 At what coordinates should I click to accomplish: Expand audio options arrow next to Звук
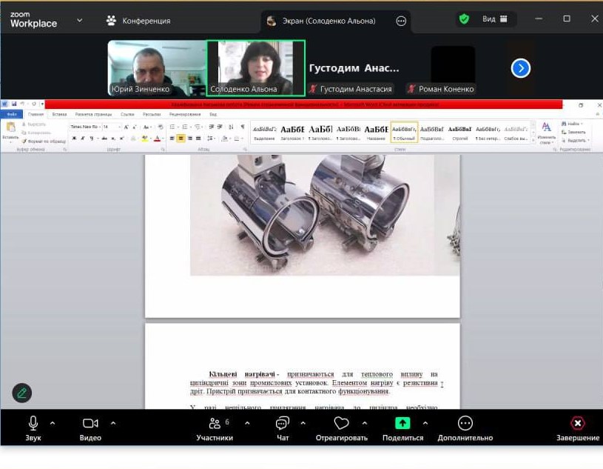53,423
